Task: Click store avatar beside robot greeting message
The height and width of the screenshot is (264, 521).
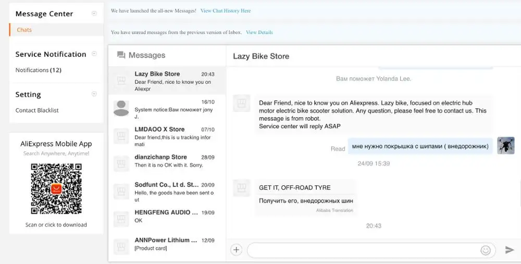Action: (x=242, y=103)
